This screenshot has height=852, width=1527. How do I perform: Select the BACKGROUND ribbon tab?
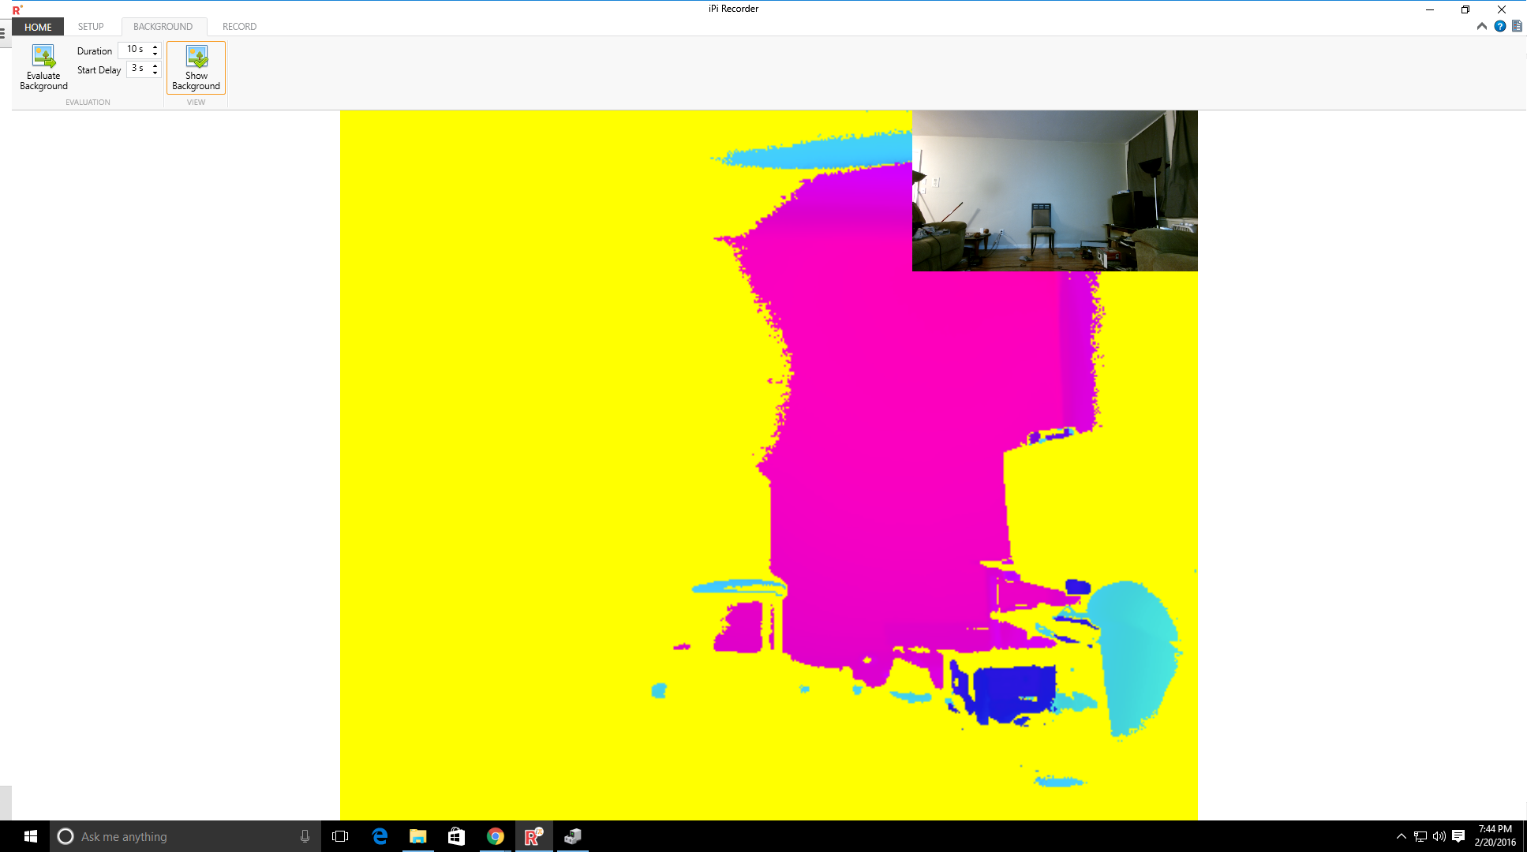click(163, 27)
